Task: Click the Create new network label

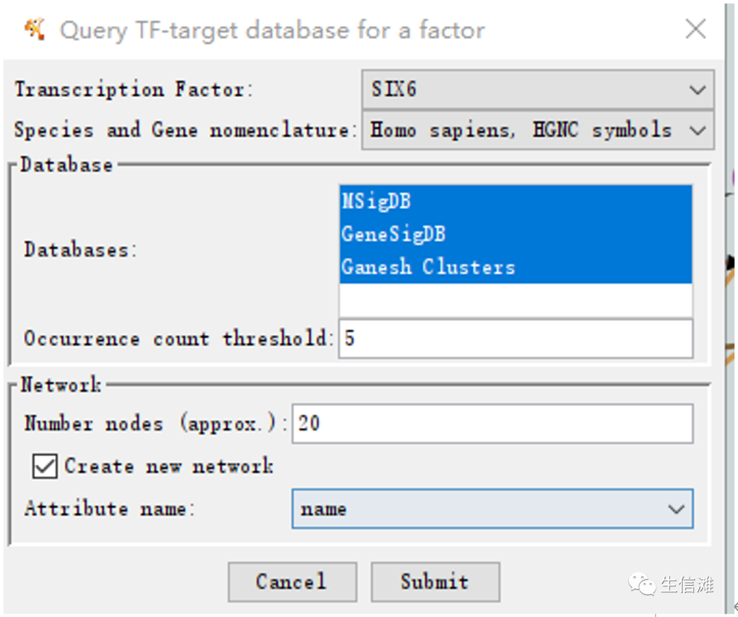Action: point(169,467)
